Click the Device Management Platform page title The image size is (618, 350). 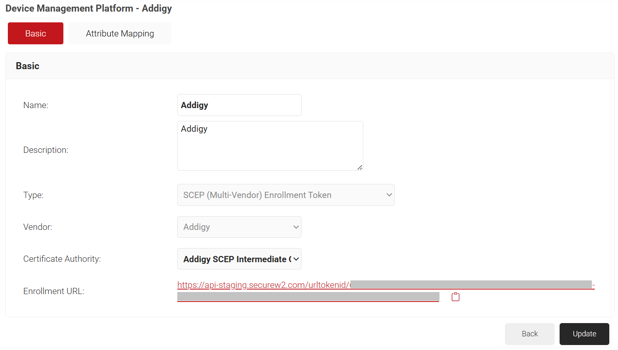click(89, 8)
